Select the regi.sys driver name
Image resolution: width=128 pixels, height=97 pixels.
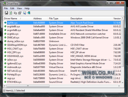click(11, 78)
